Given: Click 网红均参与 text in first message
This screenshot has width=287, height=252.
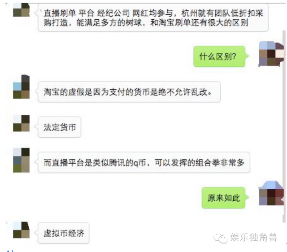Looking at the screenshot, I should coord(152,13).
